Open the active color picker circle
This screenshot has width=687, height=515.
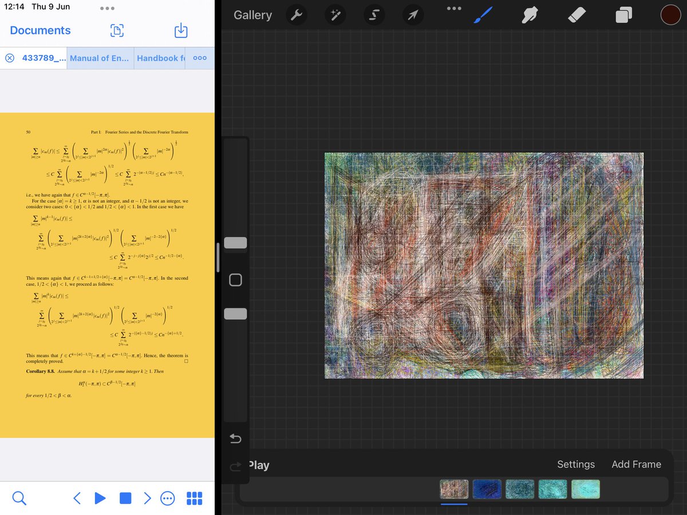(x=670, y=15)
